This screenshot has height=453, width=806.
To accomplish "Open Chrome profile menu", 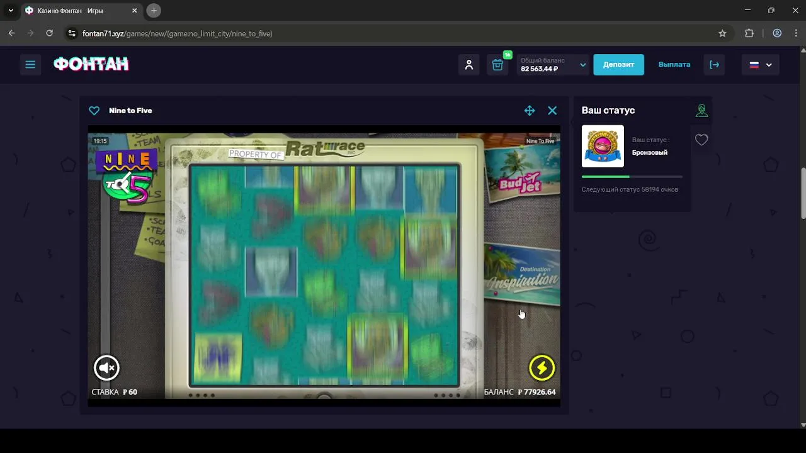I will [777, 33].
